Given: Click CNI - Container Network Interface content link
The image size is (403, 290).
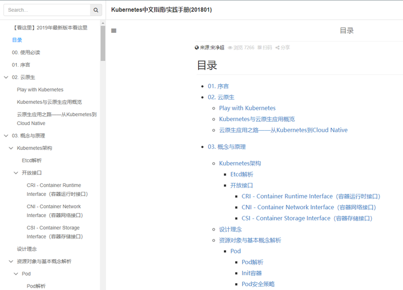Looking at the screenshot, I should [309, 208].
